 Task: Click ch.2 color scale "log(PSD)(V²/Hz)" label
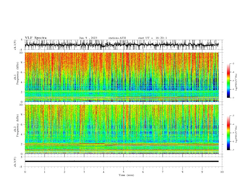(x=236, y=134)
